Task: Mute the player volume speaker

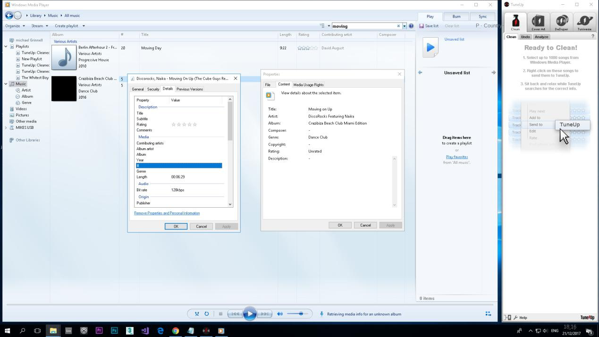Action: coord(280,314)
